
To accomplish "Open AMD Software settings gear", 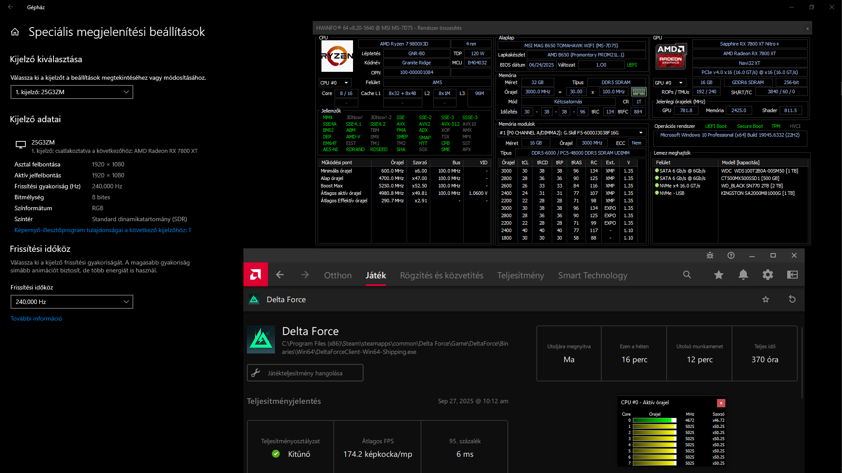I will [767, 275].
